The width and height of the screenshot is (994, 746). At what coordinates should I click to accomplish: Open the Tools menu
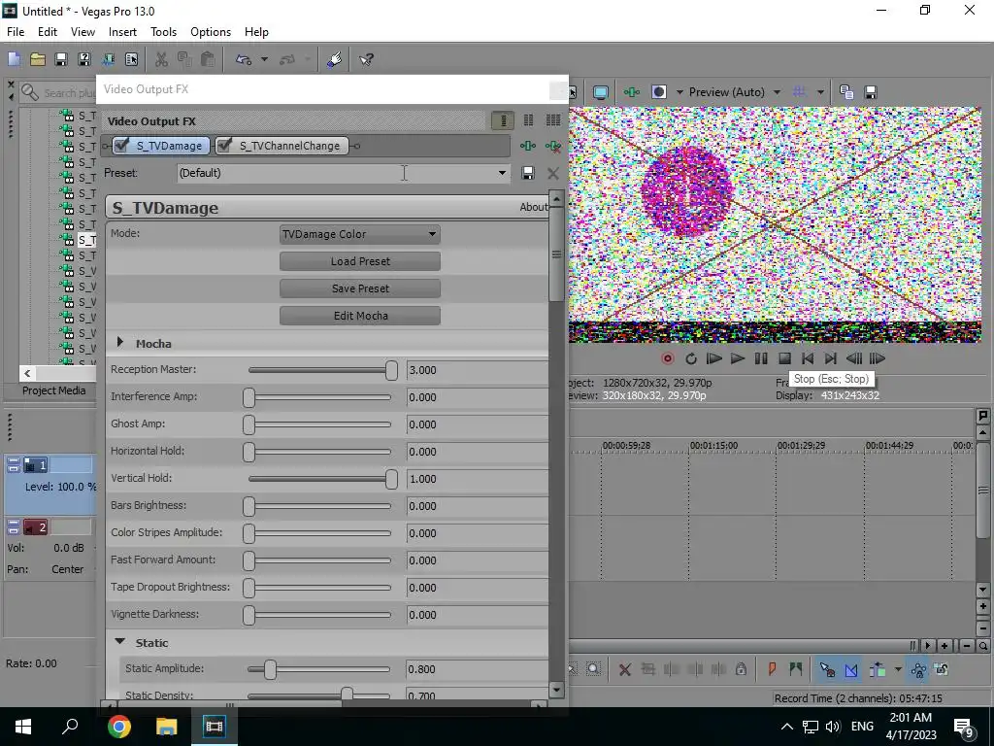pyautogui.click(x=163, y=32)
